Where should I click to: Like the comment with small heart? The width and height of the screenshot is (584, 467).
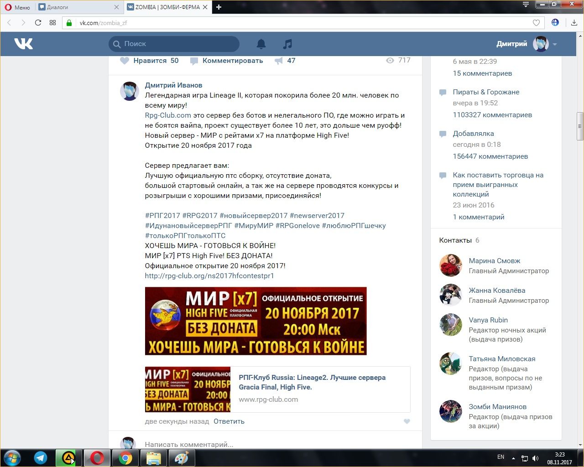407,421
